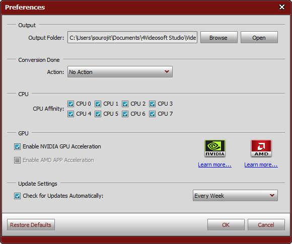292x244 pixels.
Task: Click the Browse button for output folder
Action: point(219,37)
